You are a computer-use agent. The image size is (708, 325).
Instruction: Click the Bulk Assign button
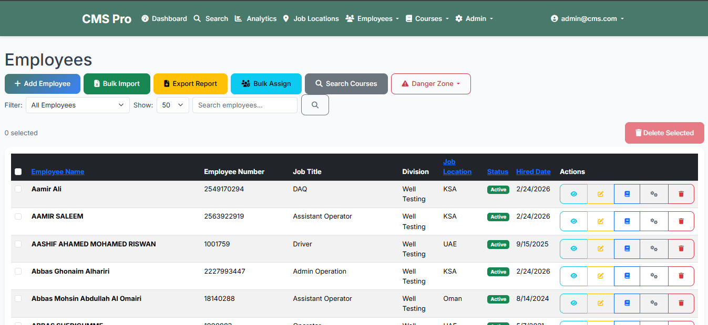[x=266, y=84]
